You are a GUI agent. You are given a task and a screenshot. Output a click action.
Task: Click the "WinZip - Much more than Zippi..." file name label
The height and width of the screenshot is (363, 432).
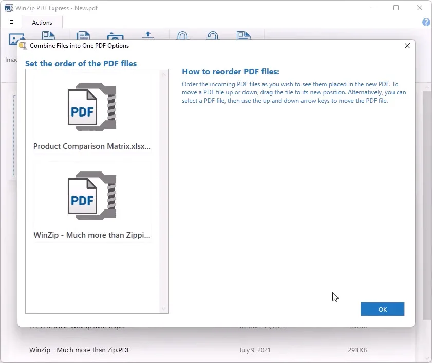click(x=92, y=235)
